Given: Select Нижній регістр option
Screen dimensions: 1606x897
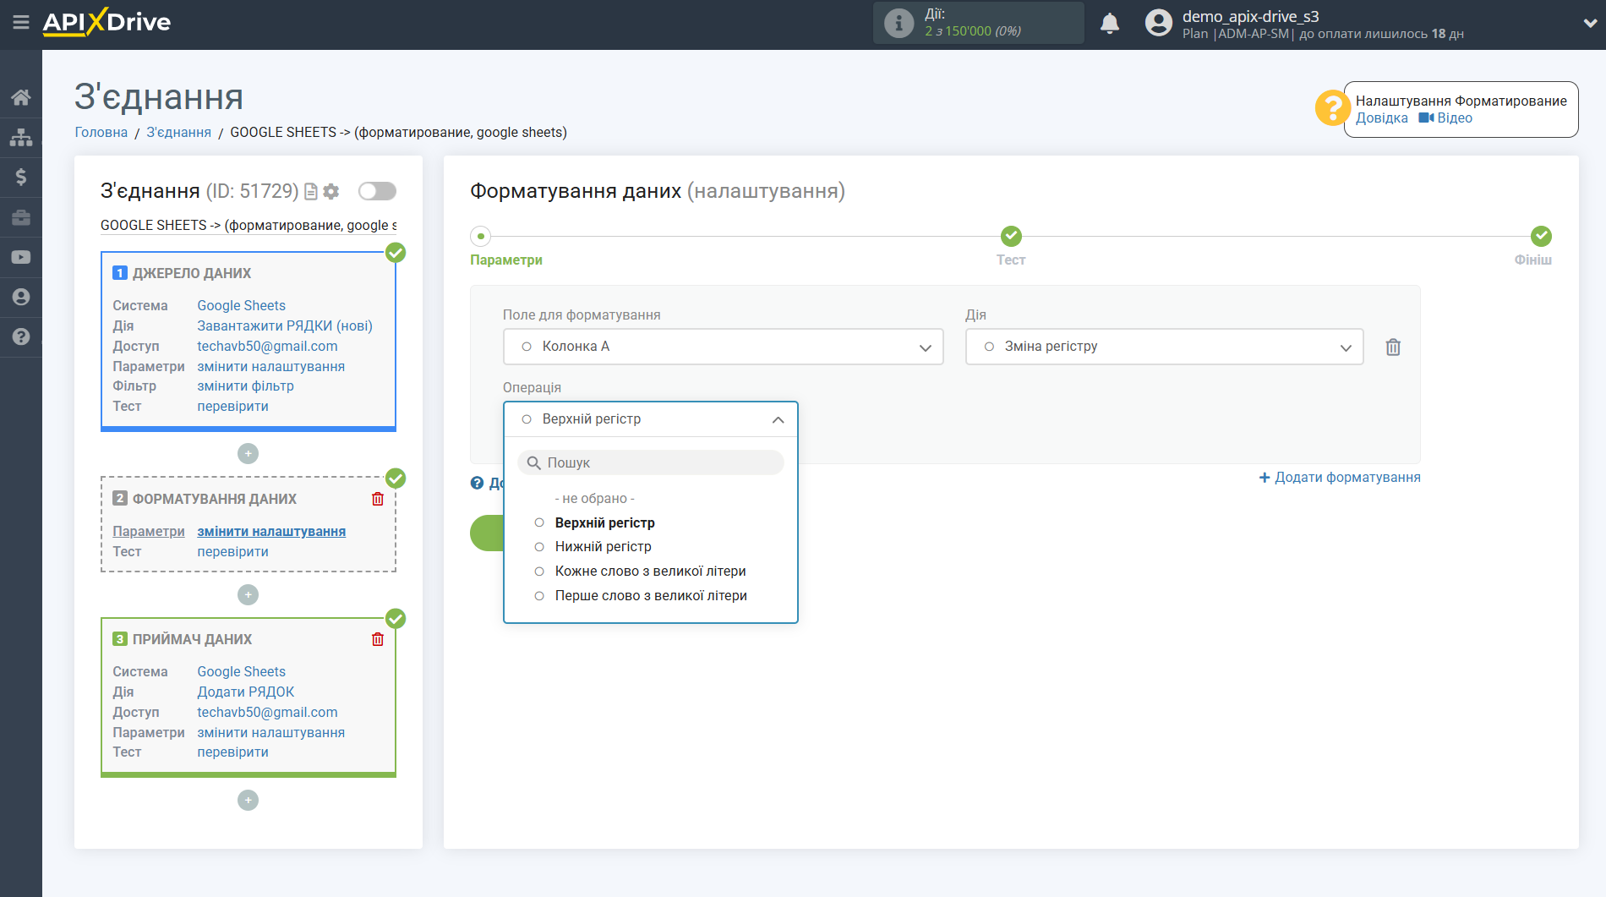Looking at the screenshot, I should (x=604, y=547).
